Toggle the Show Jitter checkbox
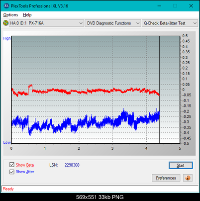Image resolution: width=200 pixels, height=201 pixels. [x=12, y=172]
